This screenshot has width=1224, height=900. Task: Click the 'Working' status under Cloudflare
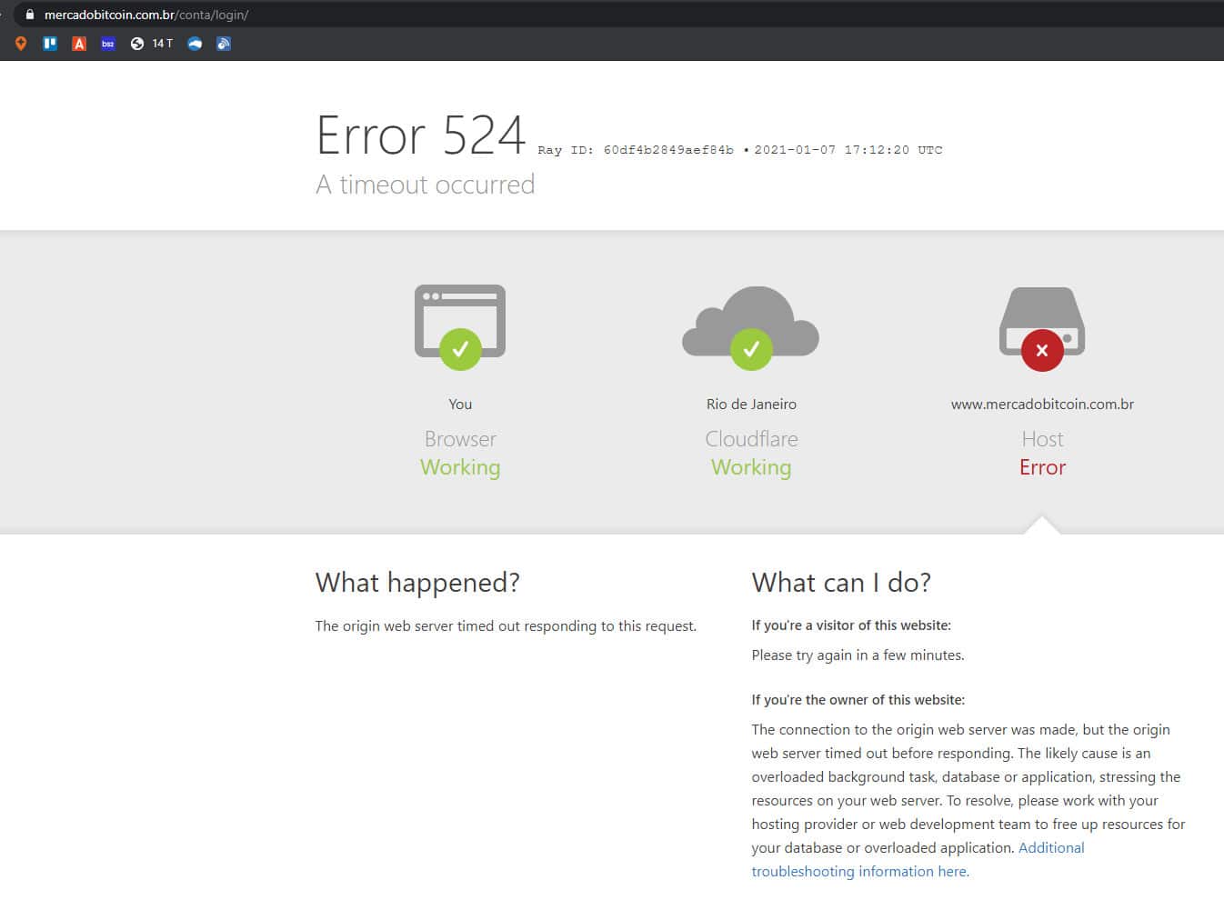pyautogui.click(x=751, y=467)
